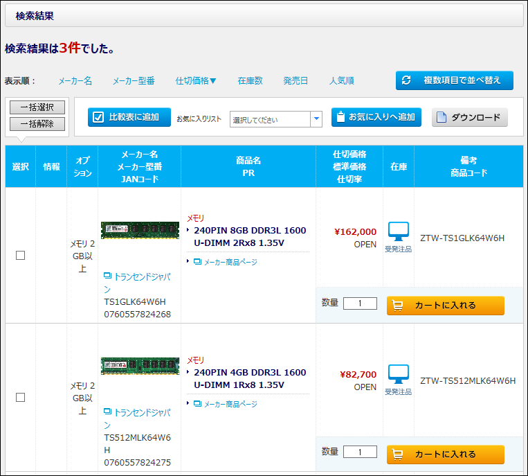Open the お気に入りリスト dropdown
The height and width of the screenshot is (476, 528).
(316, 119)
